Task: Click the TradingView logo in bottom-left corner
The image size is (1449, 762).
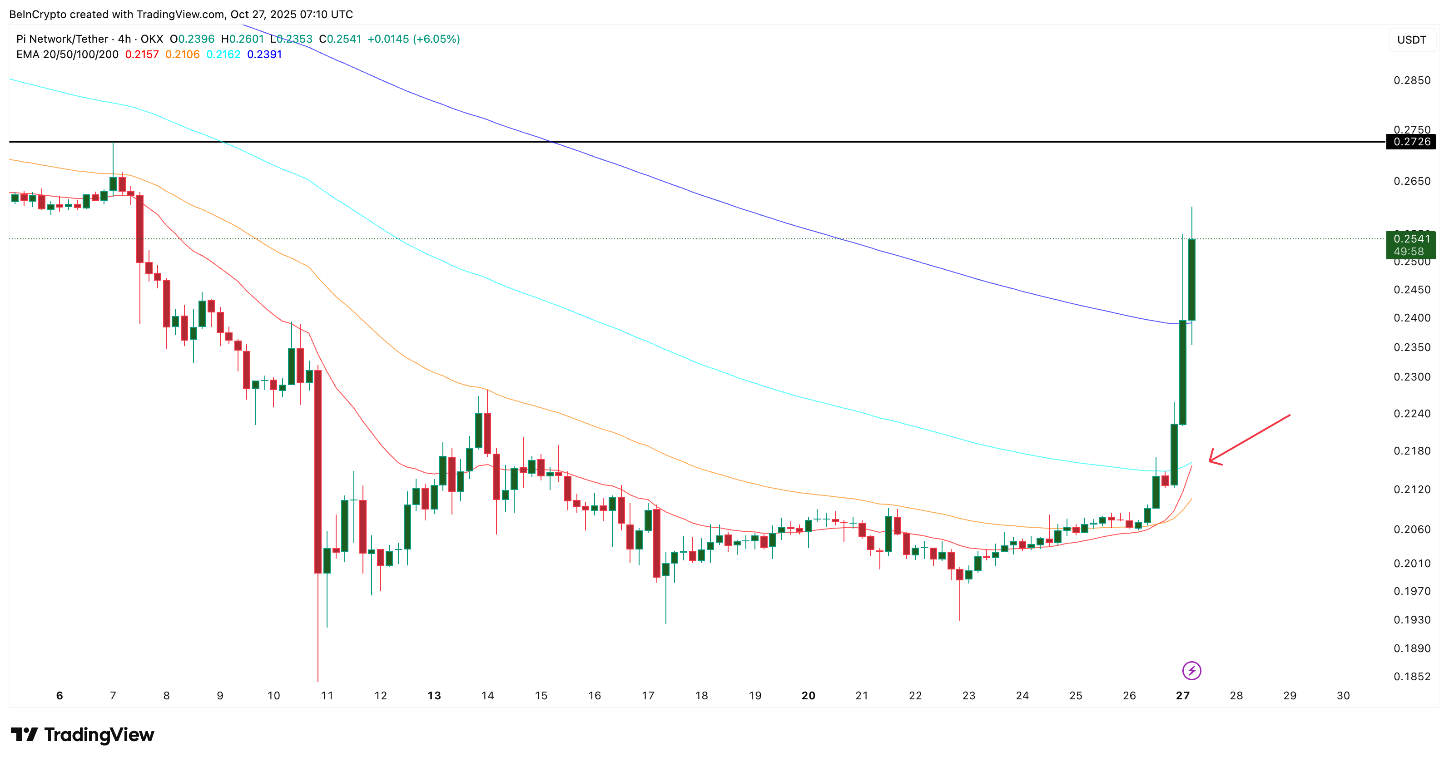Action: click(84, 734)
